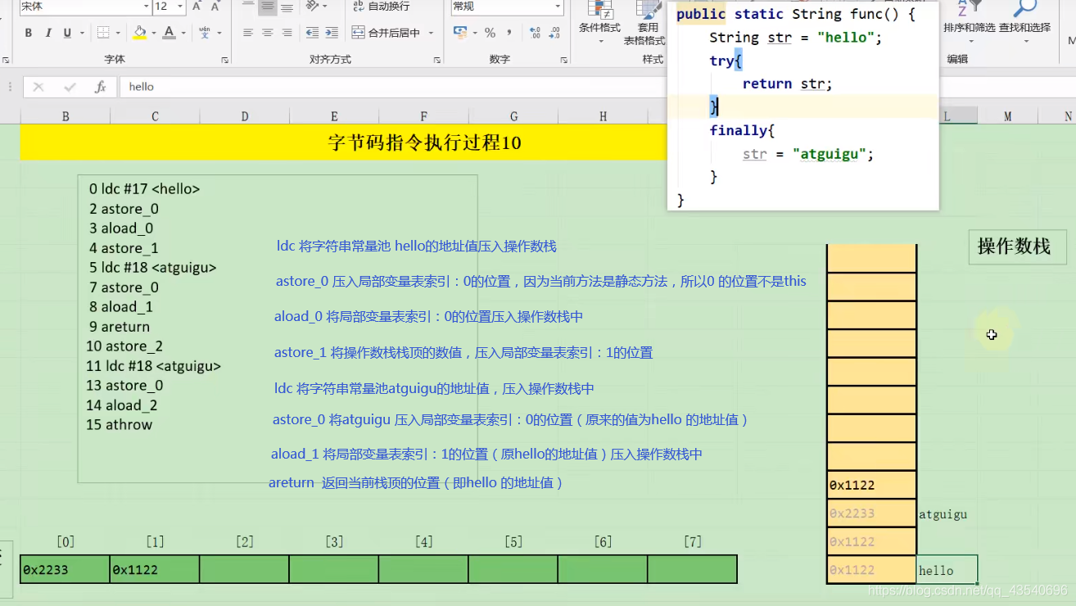Select column B header
The image size is (1076, 606).
click(66, 116)
